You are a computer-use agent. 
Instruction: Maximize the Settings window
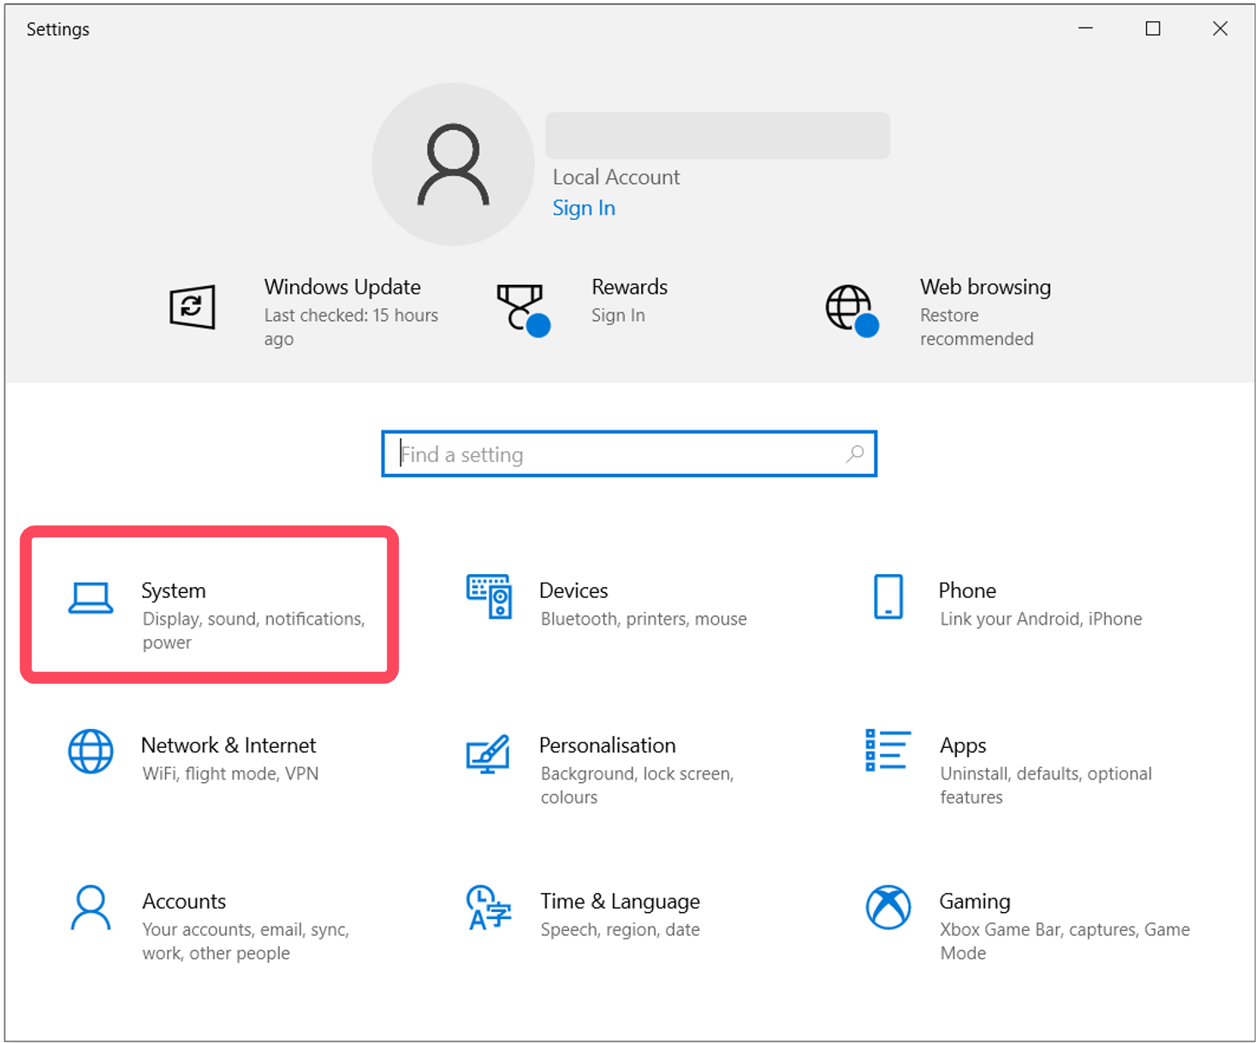coord(1153,28)
